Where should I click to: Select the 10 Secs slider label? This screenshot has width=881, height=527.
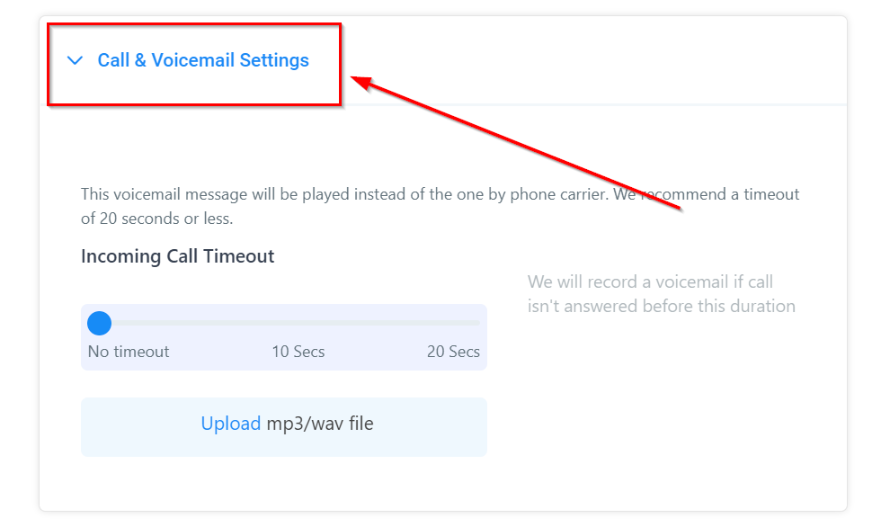point(298,352)
